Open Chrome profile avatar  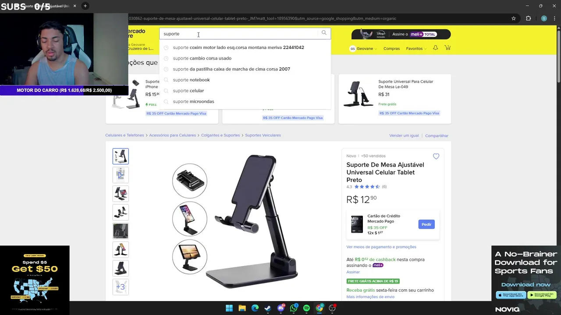point(544,18)
